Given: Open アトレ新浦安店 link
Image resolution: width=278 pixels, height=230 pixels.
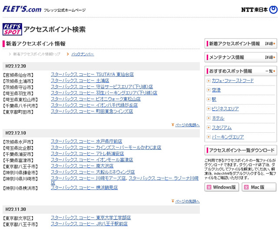Looking at the screenshot, I should 87,154.
